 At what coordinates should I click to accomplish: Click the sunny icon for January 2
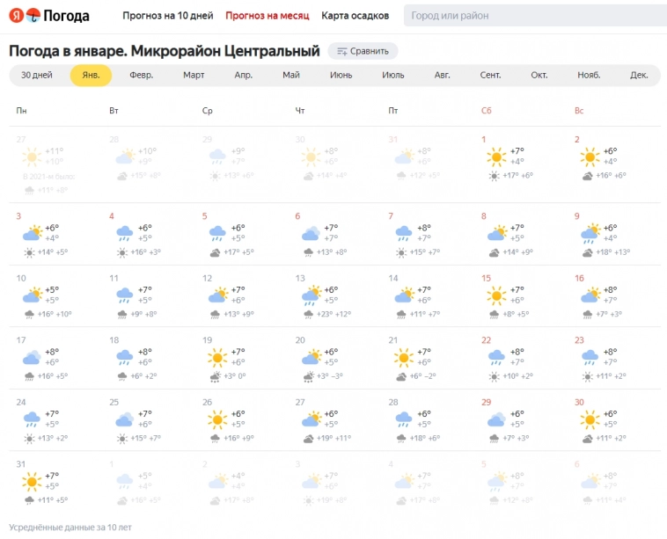590,157
